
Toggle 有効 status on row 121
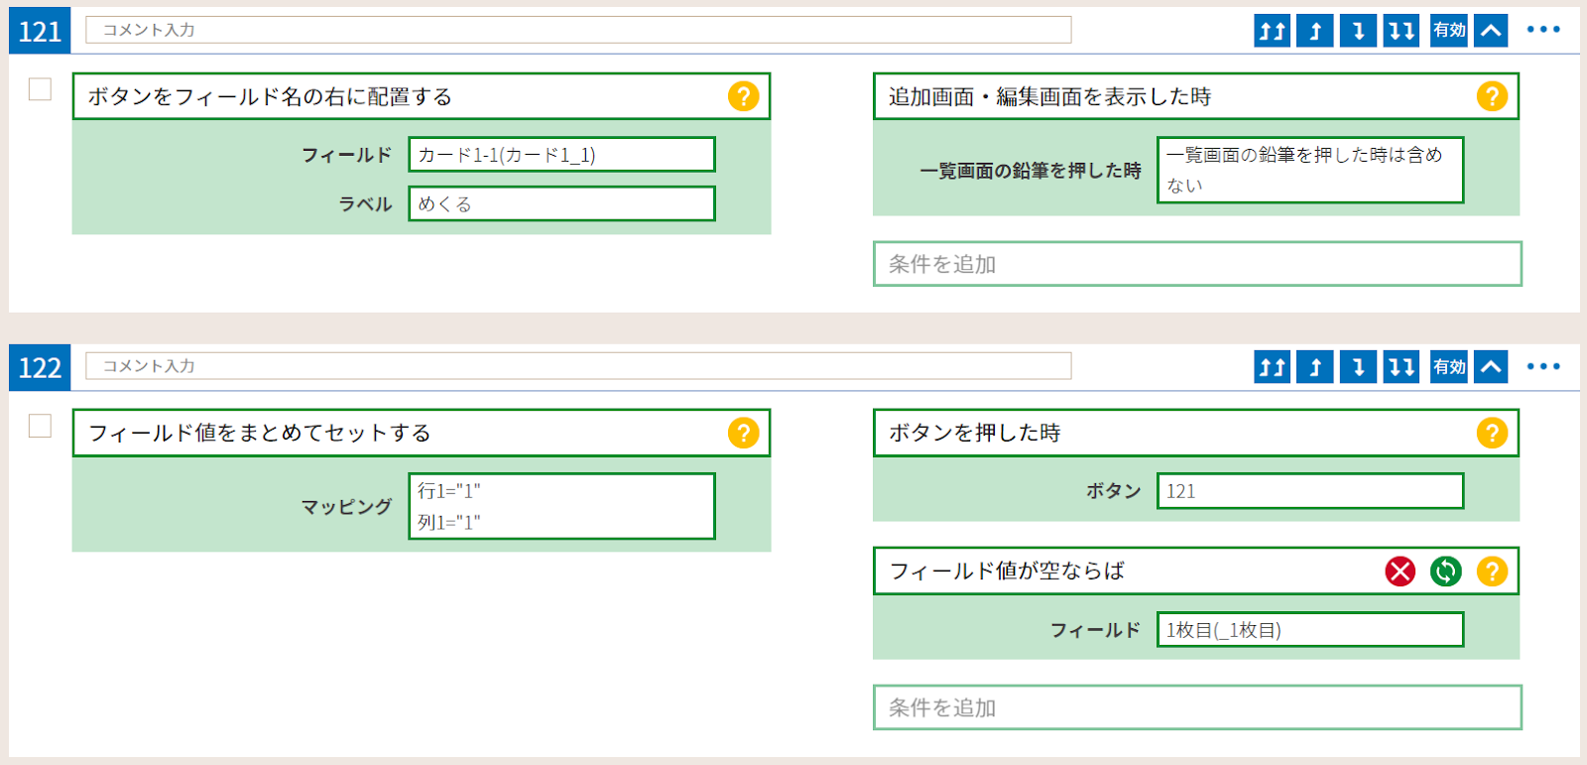[x=1449, y=31]
